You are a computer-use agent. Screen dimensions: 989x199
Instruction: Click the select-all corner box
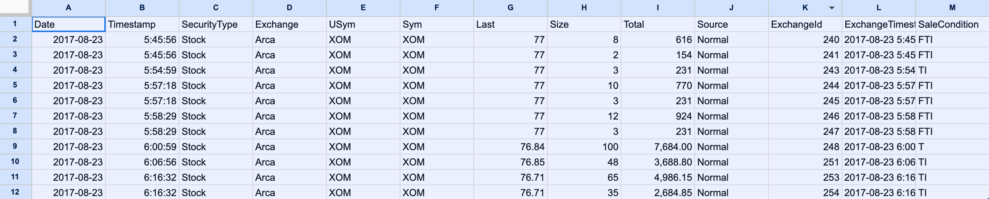15,7
